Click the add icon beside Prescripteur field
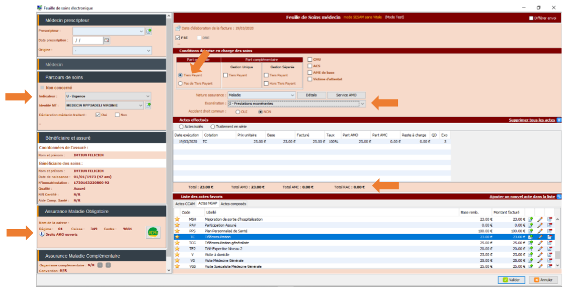This screenshot has width=567, height=293. (x=148, y=31)
